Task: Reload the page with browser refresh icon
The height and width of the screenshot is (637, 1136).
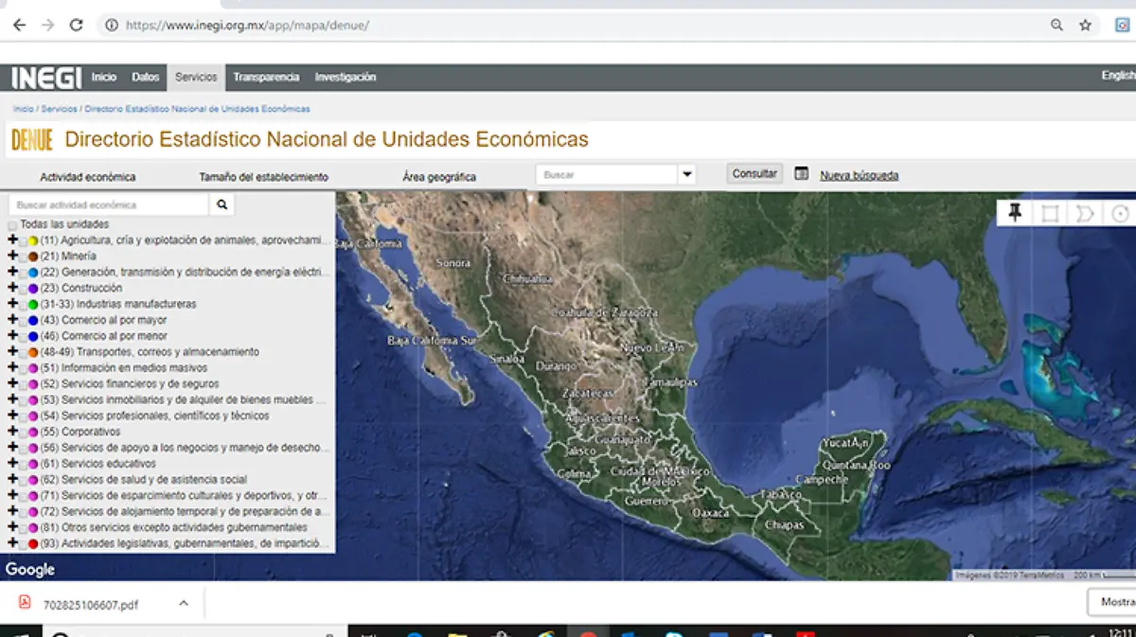Action: [x=76, y=26]
